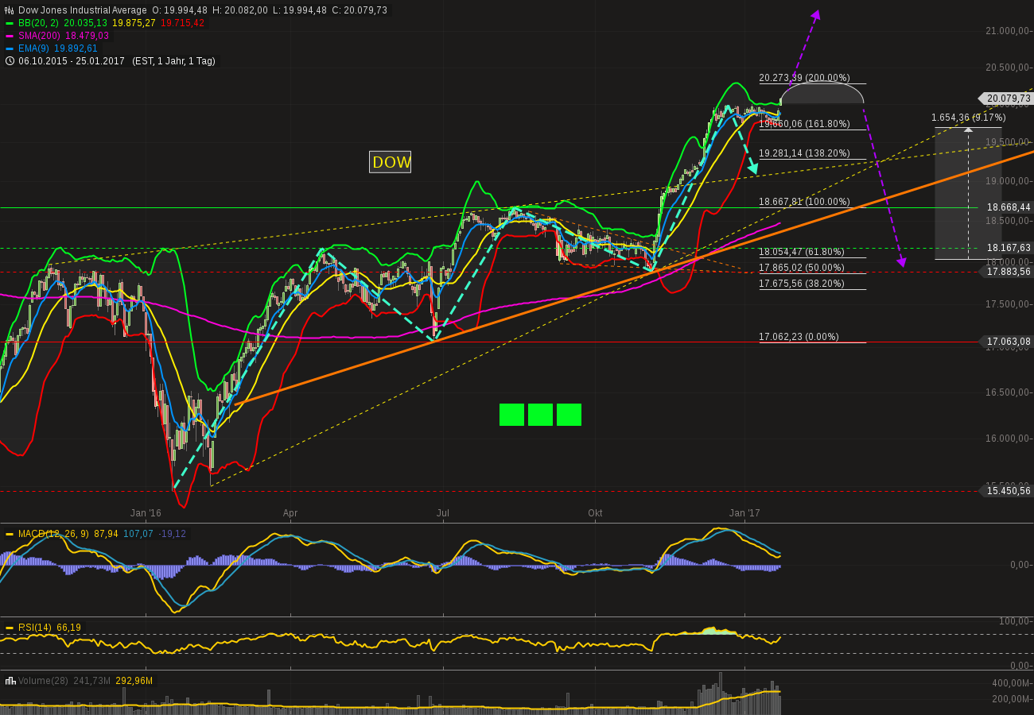This screenshot has width=1034, height=715.
Task: Click the EMA(9) indicator label
Action: 34,48
